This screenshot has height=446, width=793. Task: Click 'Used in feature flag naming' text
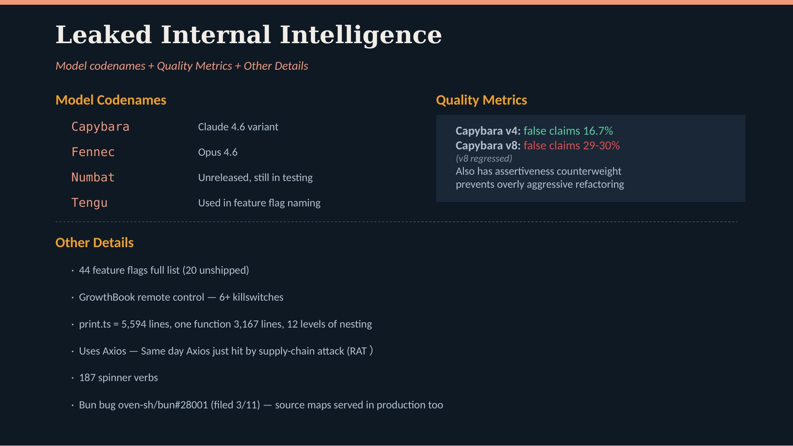(259, 203)
